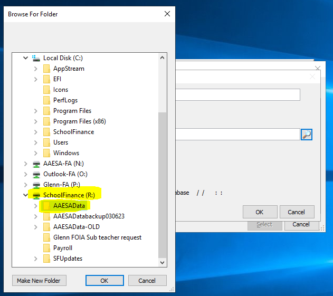
Task: Click the magnifying glass browse icon in background dialog
Action: [307, 135]
